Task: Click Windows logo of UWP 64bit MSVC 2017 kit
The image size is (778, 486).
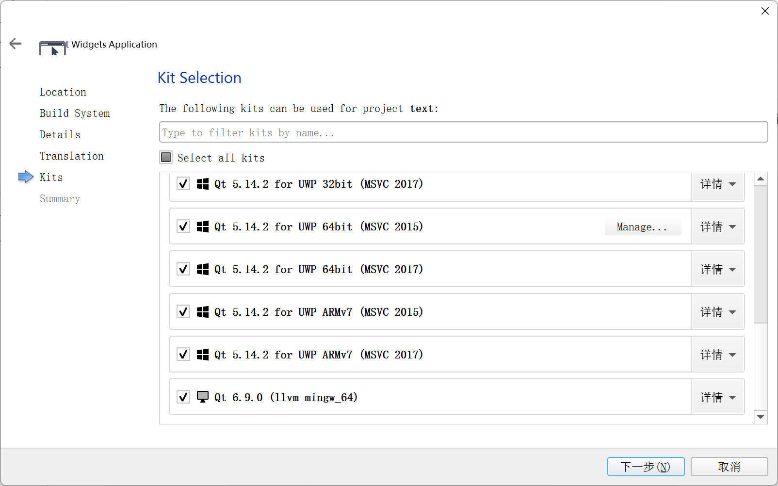Action: (x=203, y=269)
